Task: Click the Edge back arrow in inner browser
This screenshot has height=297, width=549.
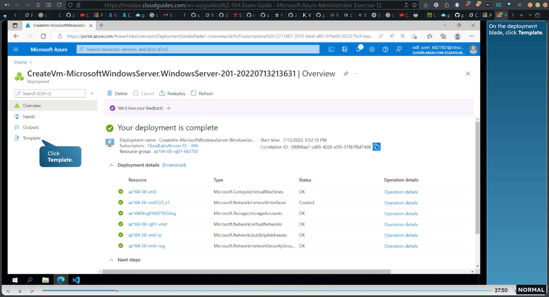Action: (x=16, y=36)
